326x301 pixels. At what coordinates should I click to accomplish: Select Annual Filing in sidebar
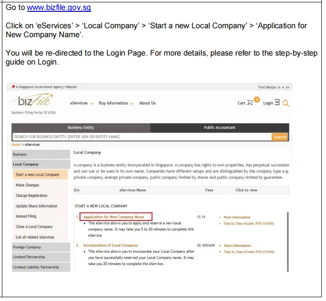[40, 216]
